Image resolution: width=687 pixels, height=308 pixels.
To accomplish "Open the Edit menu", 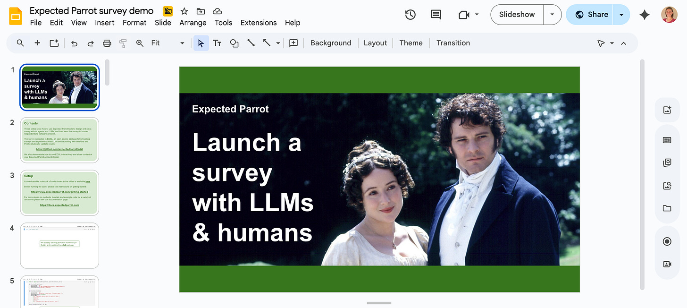I will (x=56, y=23).
